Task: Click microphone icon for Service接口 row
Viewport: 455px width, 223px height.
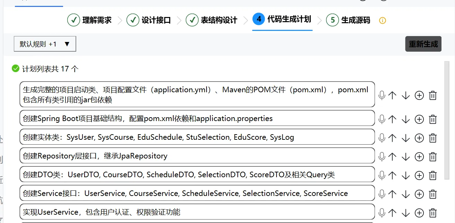Action: [382, 194]
